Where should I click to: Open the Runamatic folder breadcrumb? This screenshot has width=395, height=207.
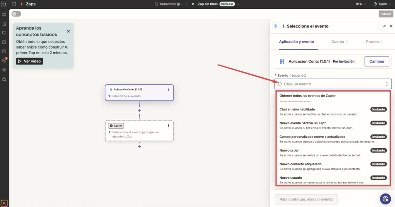pos(169,4)
